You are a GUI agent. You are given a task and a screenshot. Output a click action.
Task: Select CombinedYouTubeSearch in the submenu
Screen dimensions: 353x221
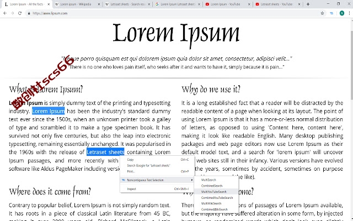tap(216, 198)
